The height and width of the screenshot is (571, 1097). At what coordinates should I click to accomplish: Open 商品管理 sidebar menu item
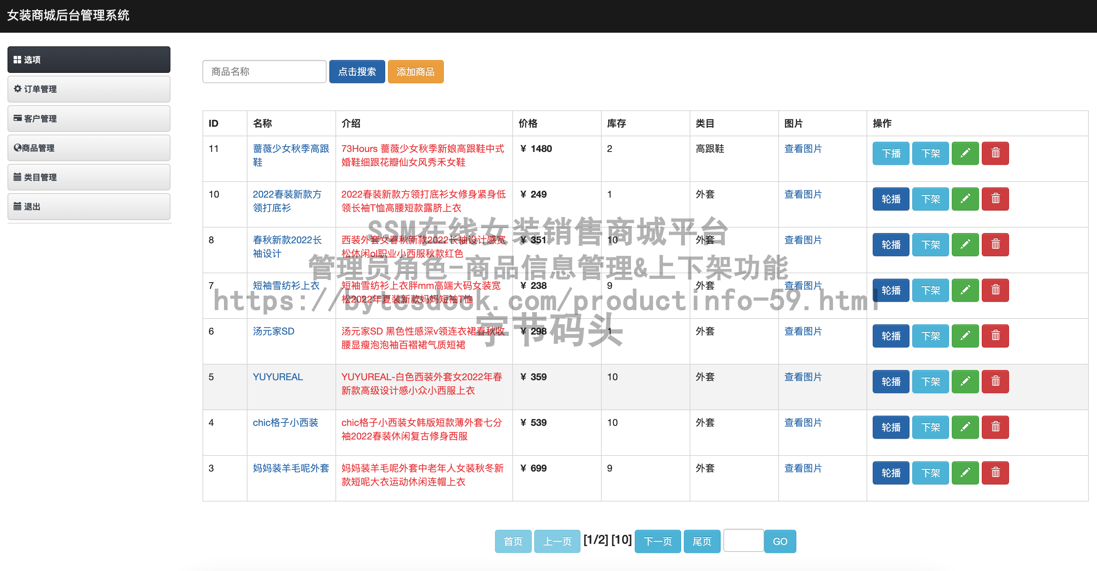point(89,148)
